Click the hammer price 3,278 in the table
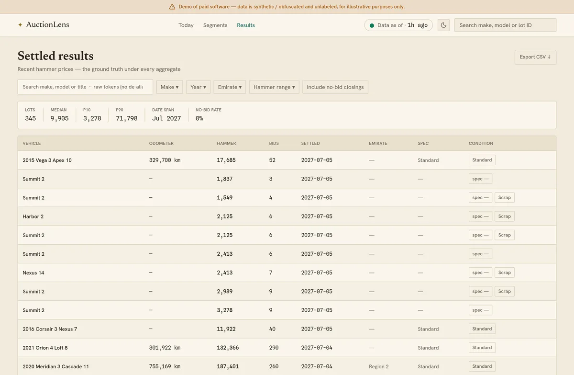The image size is (574, 375). click(225, 310)
